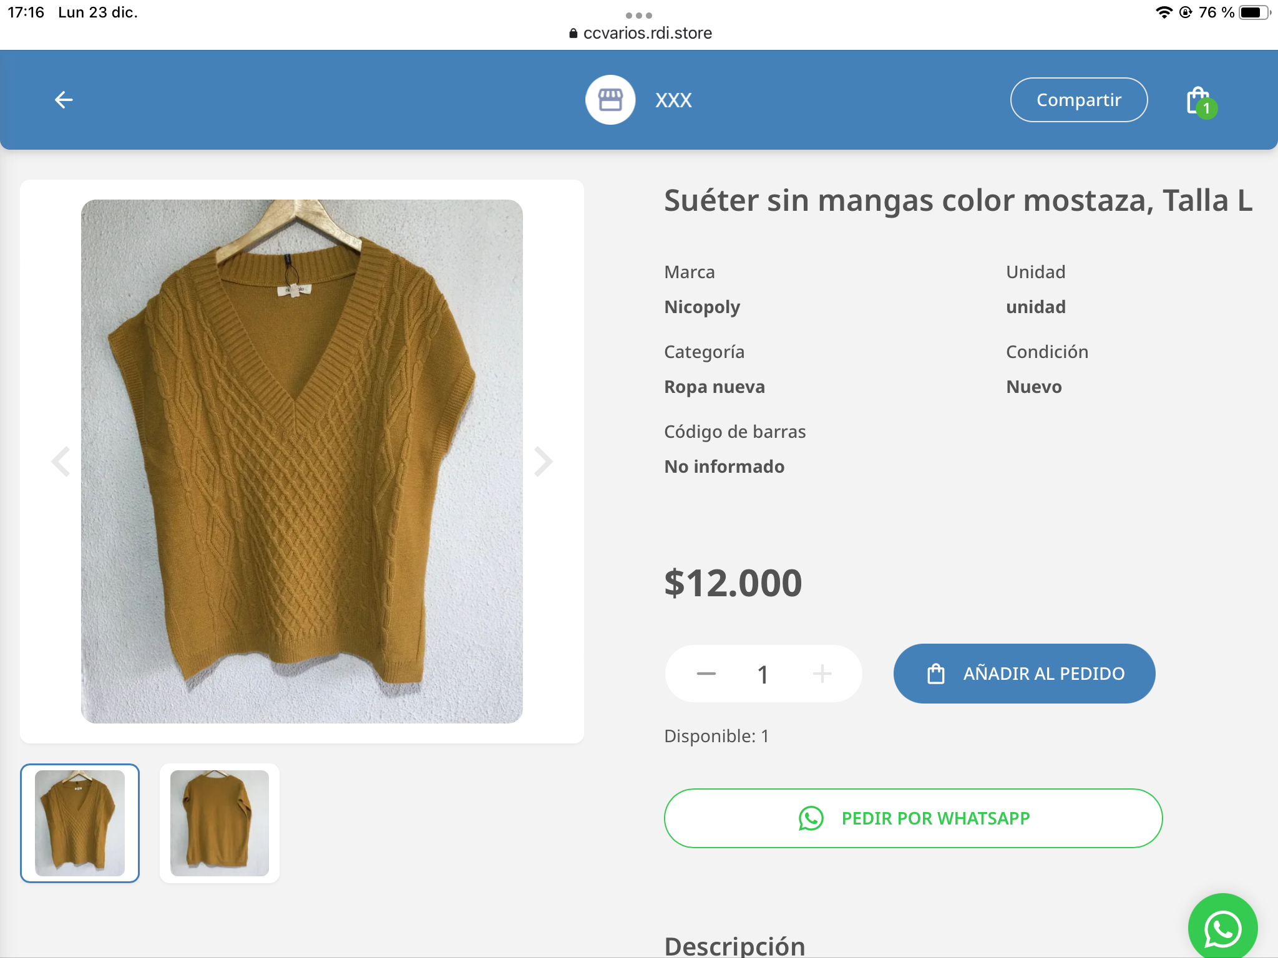Open the shopping bag cart with badge 1
Viewport: 1278px width, 958px height.
point(1197,99)
